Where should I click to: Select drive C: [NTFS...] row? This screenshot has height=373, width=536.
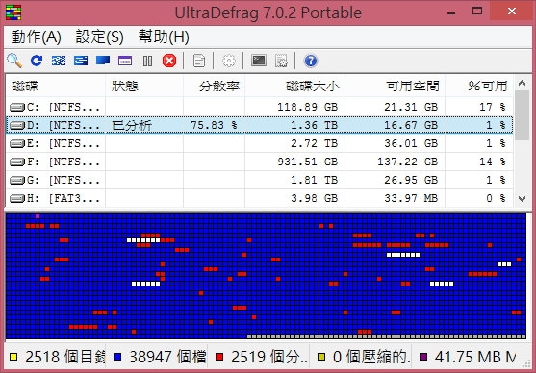260,108
